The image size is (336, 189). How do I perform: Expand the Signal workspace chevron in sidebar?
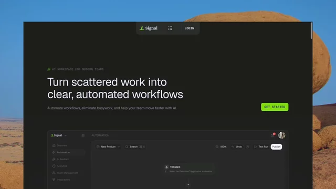coord(66,135)
